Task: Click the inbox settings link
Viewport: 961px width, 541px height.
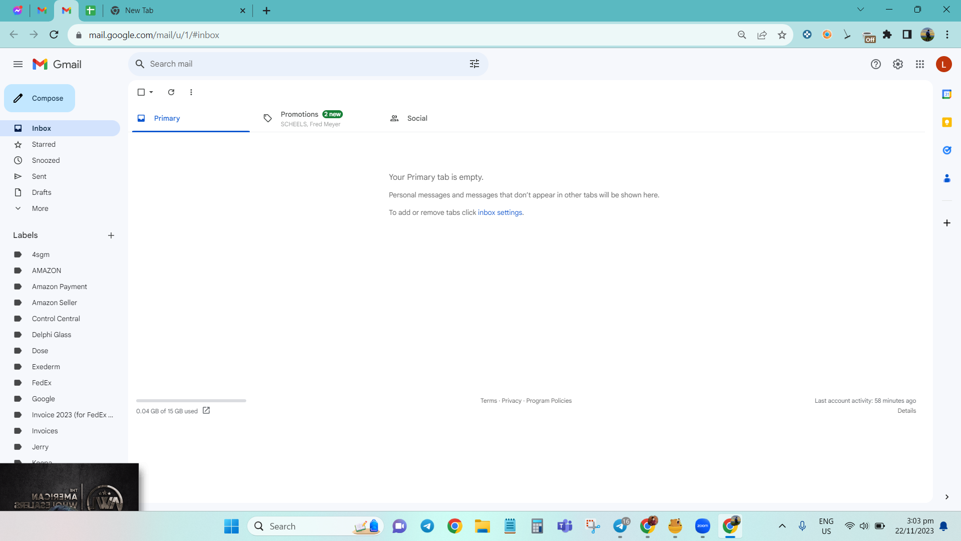Action: [x=500, y=212]
